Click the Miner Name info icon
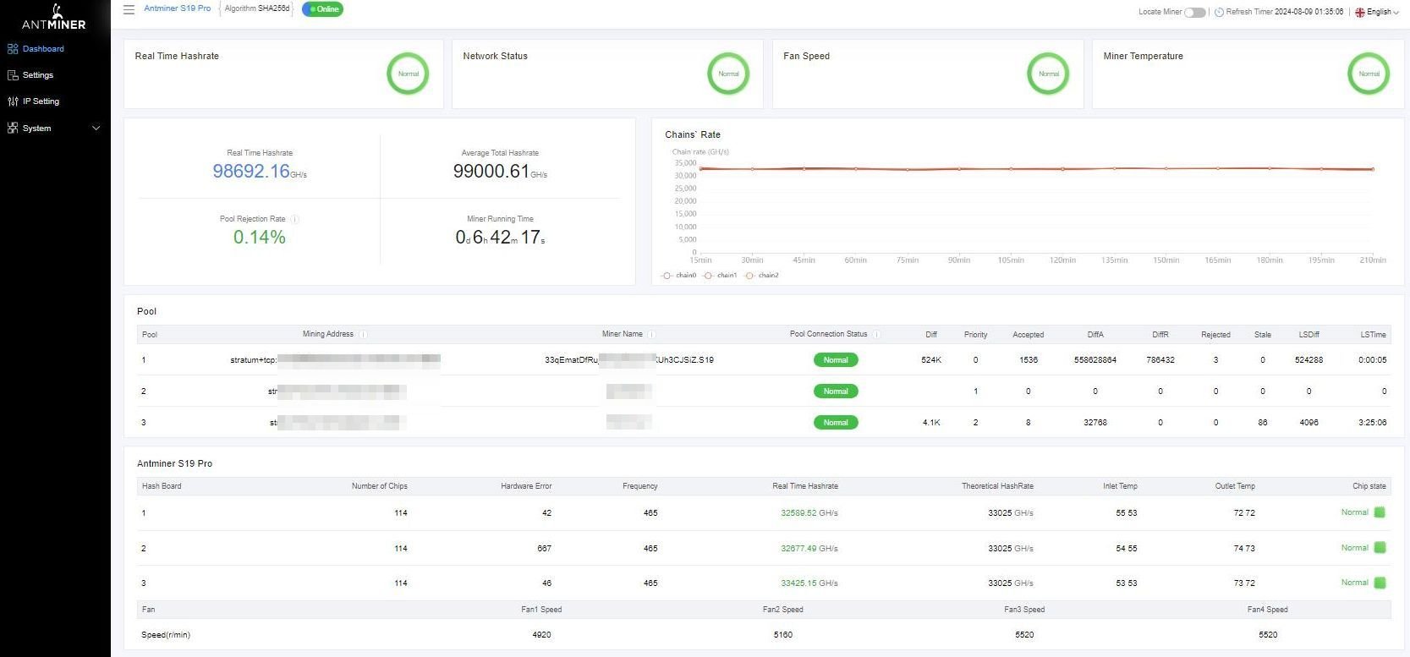This screenshot has height=657, width=1410. click(x=651, y=334)
